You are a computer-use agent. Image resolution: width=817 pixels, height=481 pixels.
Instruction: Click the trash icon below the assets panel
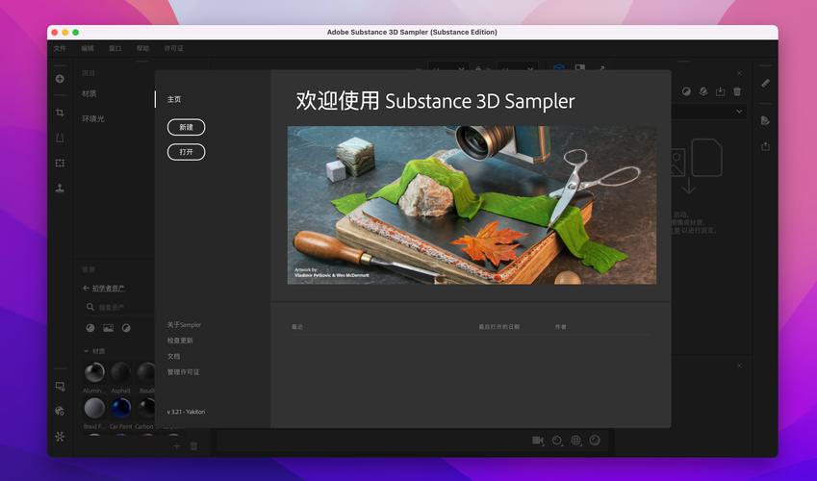pyautogui.click(x=193, y=446)
